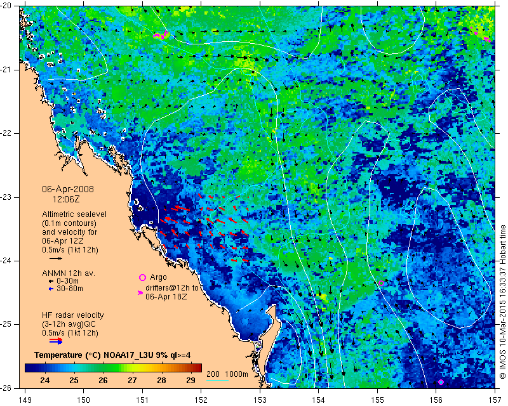Click the cyan 200m isobath legend line
This screenshot has width=508, height=406.
point(217,380)
